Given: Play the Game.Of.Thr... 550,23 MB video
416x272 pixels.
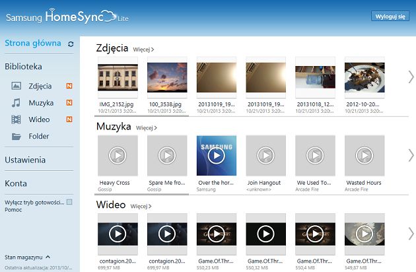Looking at the screenshot, I should pos(216,234).
